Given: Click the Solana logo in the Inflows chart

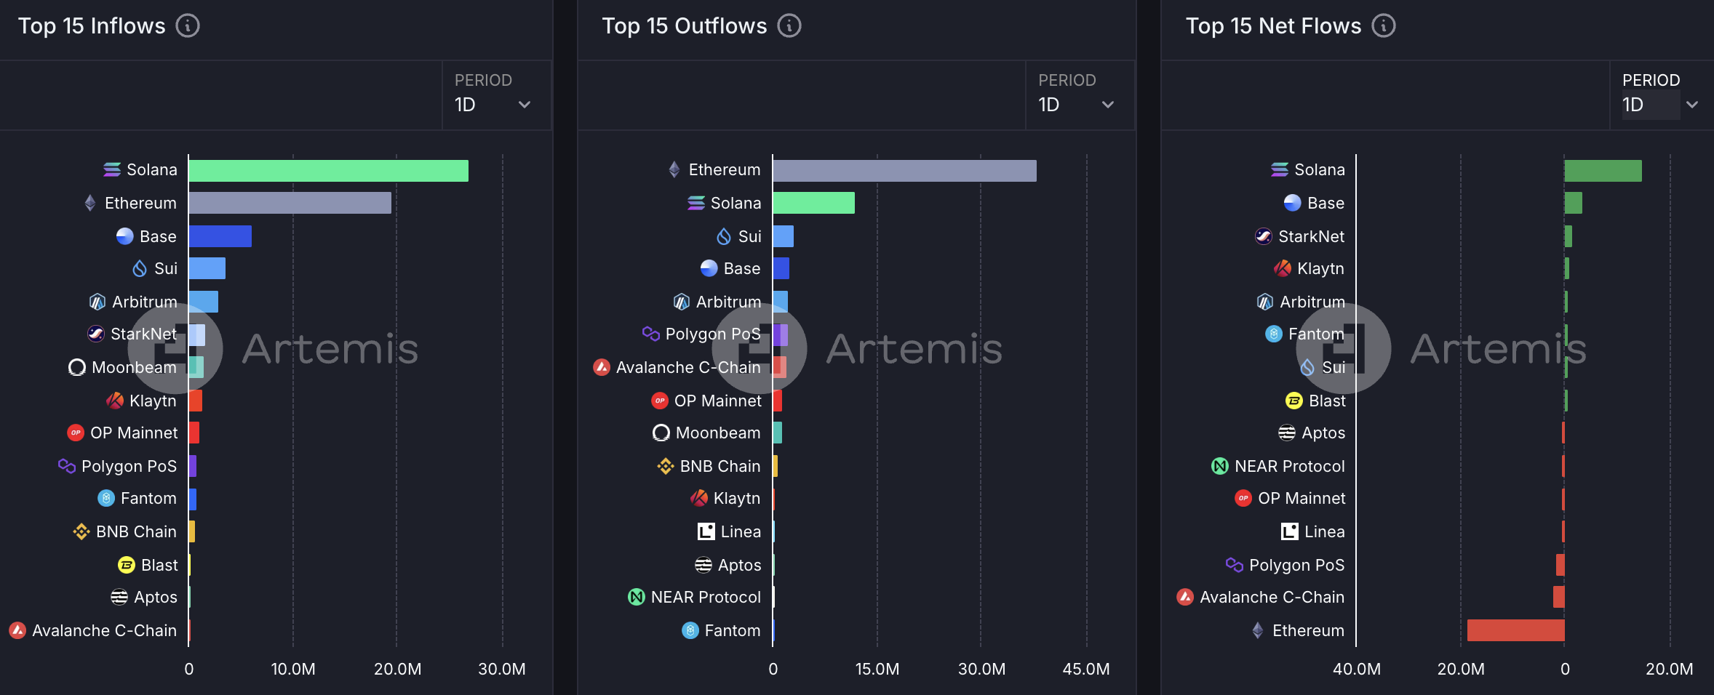Looking at the screenshot, I should (x=112, y=169).
